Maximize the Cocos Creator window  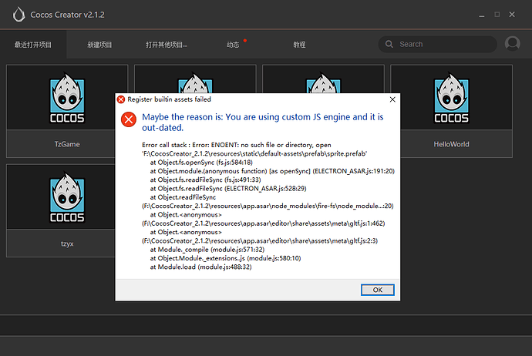coord(497,14)
